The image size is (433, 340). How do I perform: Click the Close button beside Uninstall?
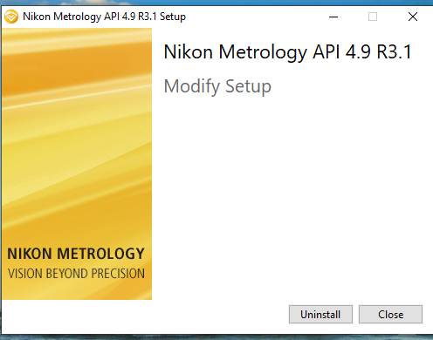[x=390, y=314]
